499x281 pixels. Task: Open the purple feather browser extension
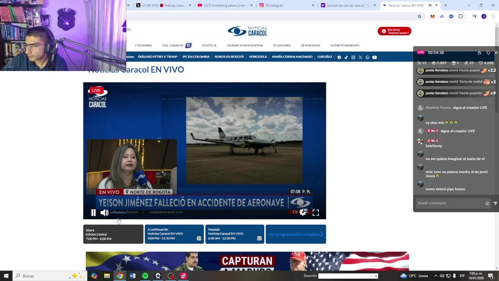442,16
